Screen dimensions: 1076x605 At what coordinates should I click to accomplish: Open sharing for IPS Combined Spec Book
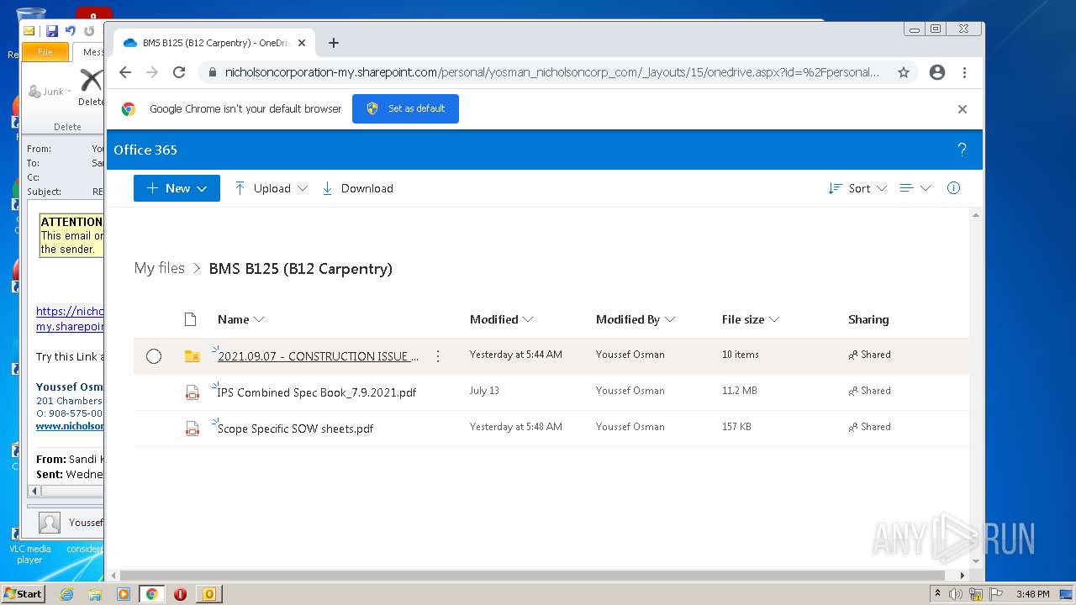[869, 391]
